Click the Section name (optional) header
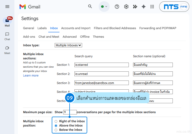This screenshot has height=134, width=192. (x=149, y=56)
